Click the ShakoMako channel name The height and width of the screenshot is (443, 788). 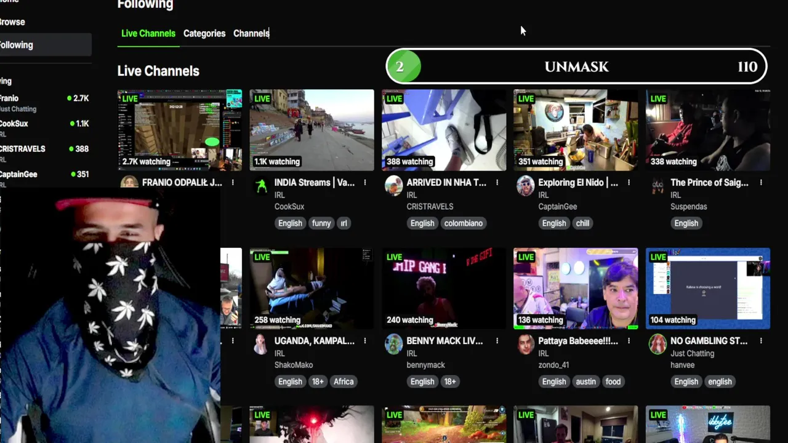(x=294, y=365)
